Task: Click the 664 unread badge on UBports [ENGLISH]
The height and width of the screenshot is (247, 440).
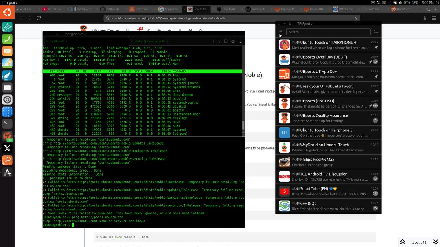Action: 375,106
